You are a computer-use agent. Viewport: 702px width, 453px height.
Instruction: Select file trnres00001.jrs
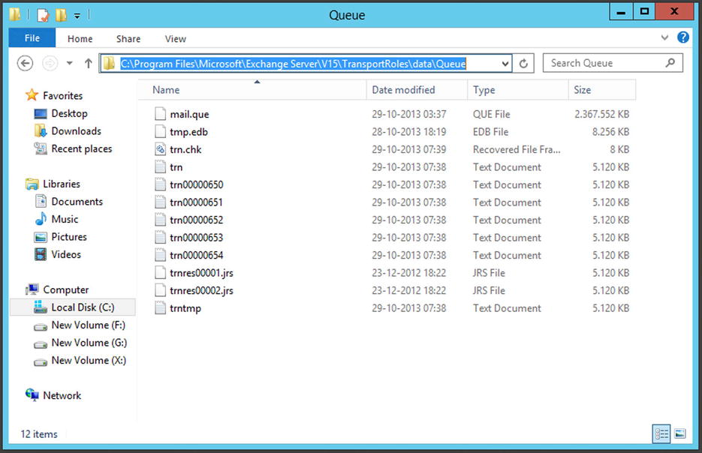(x=201, y=273)
